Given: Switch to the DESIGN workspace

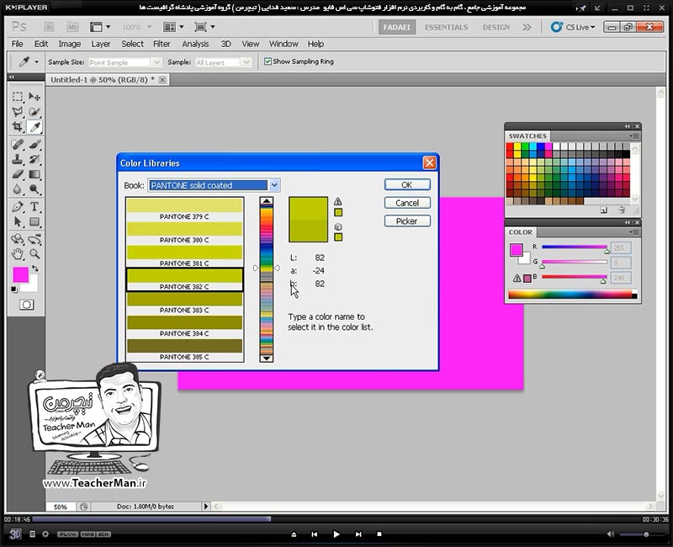Looking at the screenshot, I should (x=496, y=27).
